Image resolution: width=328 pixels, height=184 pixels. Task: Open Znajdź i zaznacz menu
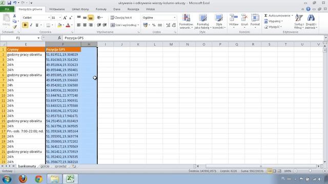[x=311, y=21]
